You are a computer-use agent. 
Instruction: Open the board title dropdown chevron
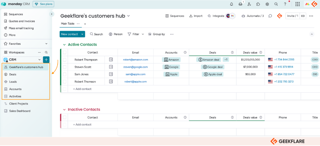128,16
